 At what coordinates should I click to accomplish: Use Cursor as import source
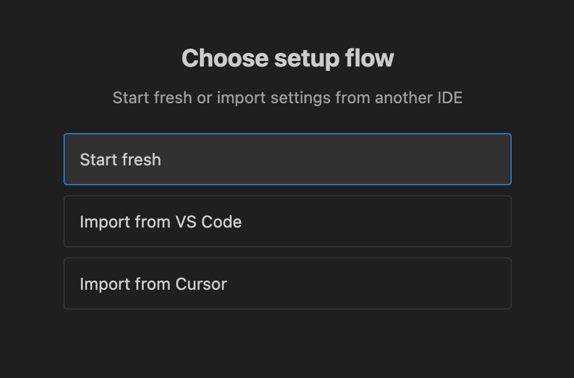287,283
